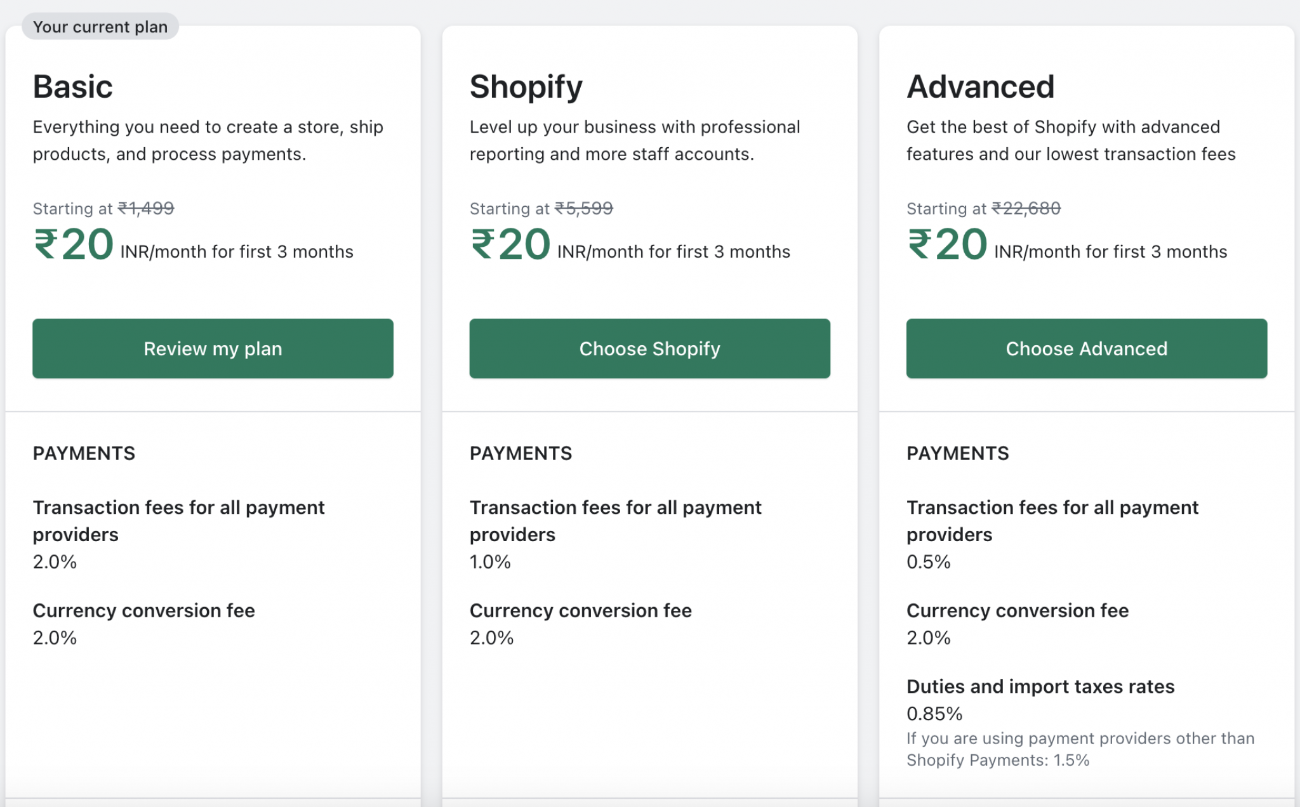Click the PAYMENTS heading in the Advanced card
1300x807 pixels.
coord(957,453)
